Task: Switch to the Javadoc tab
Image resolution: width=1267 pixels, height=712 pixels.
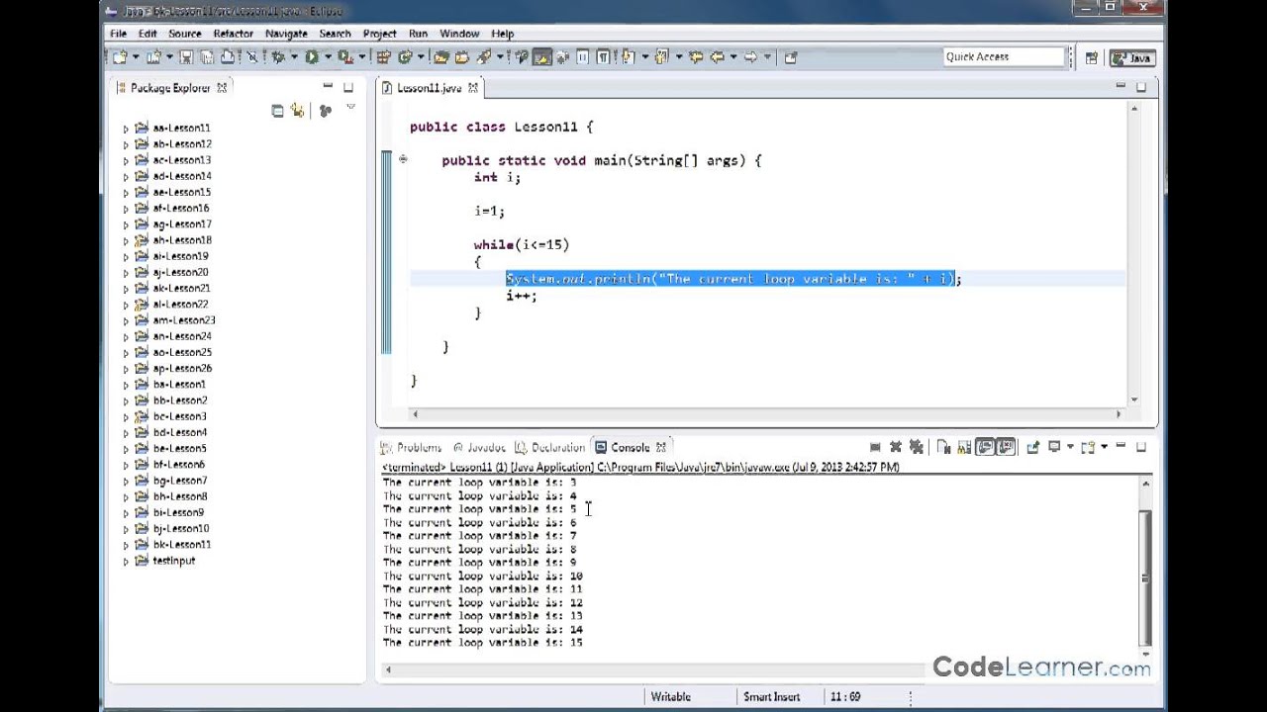Action: (x=479, y=447)
